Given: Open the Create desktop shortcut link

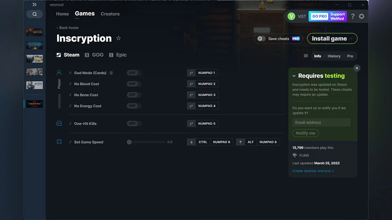Looking at the screenshot, I should (311, 170).
